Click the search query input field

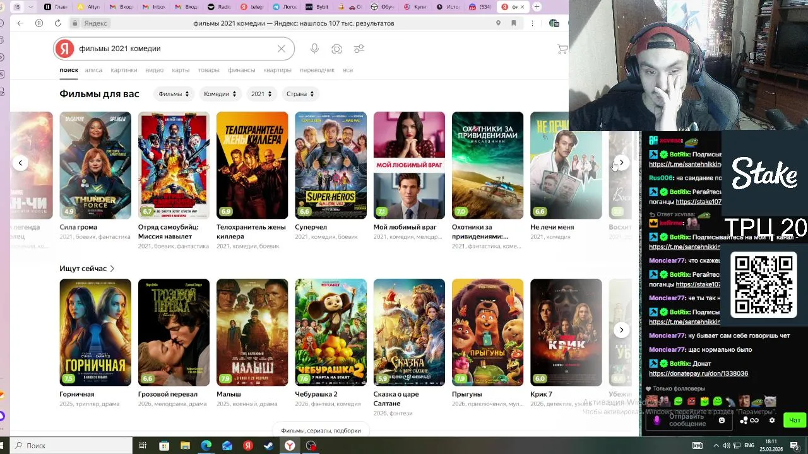point(174,49)
